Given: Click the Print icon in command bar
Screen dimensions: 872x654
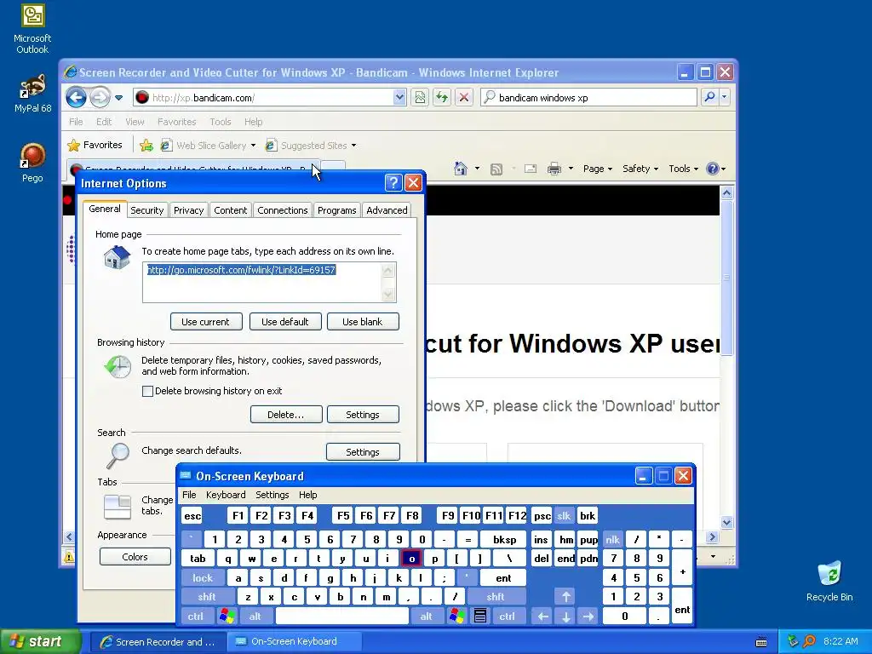Looking at the screenshot, I should pos(554,169).
